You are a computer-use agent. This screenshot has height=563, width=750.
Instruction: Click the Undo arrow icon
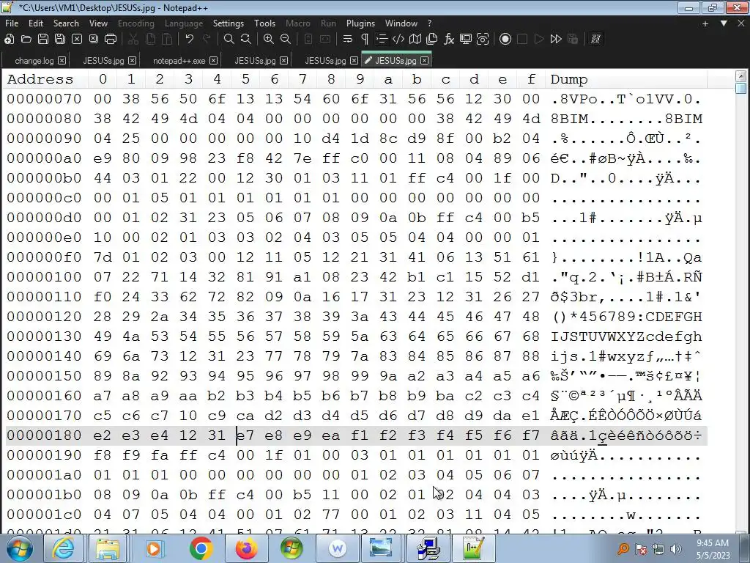[190, 40]
